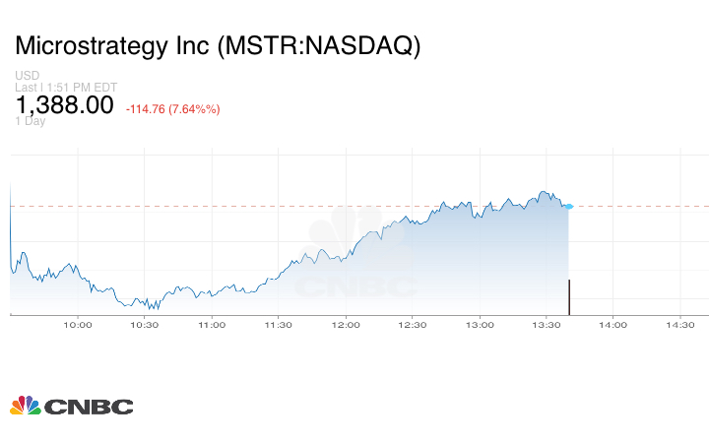Click the USD currency label
Viewport: 709px width, 443px height.
(27, 76)
